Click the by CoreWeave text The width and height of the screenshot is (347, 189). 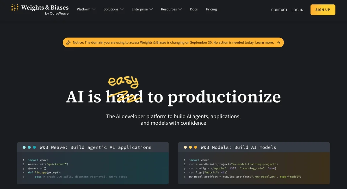[57, 13]
